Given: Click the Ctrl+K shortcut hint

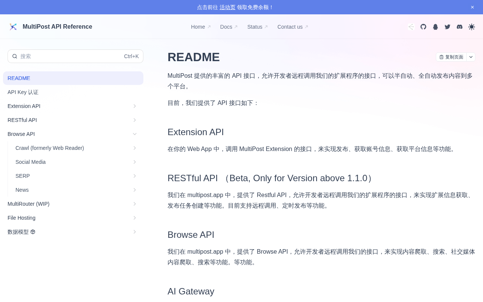Looking at the screenshot, I should (131, 56).
